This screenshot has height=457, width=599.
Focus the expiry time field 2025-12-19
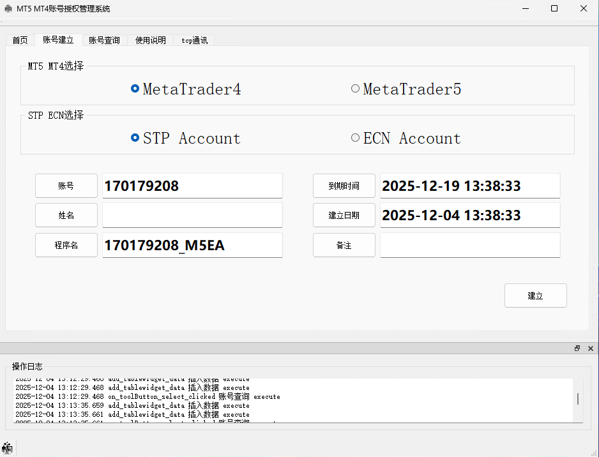(x=470, y=186)
